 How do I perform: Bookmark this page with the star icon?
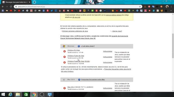(140, 6)
